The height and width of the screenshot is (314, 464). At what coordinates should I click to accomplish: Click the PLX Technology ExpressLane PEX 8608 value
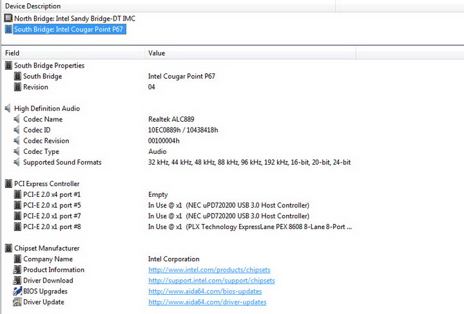pos(250,226)
